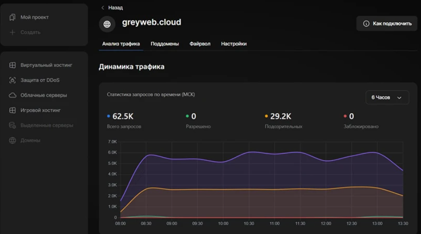The image size is (421, 234).
Task: Click the globe icon beside Домены
Action: point(12,140)
